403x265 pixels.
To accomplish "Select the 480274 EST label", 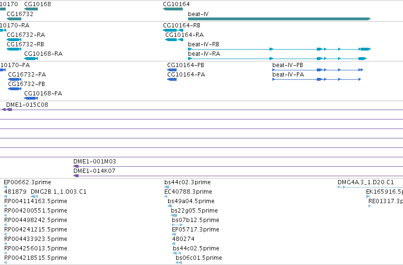I will (183, 239).
